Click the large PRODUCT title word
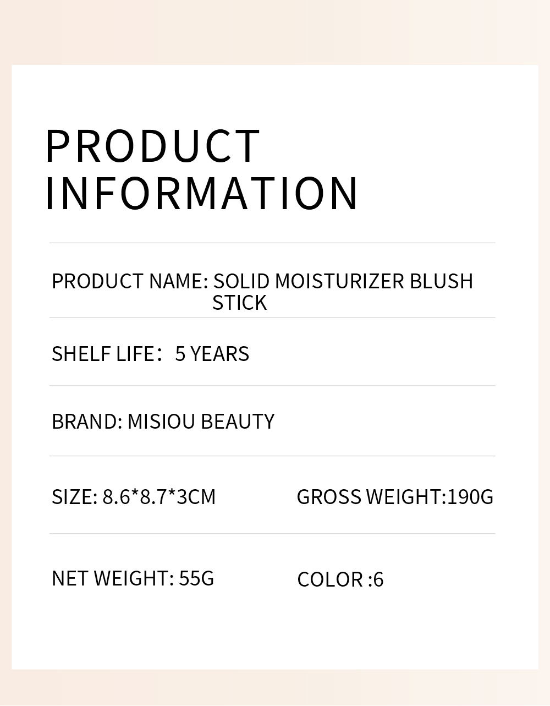The image size is (550, 706). (152, 146)
